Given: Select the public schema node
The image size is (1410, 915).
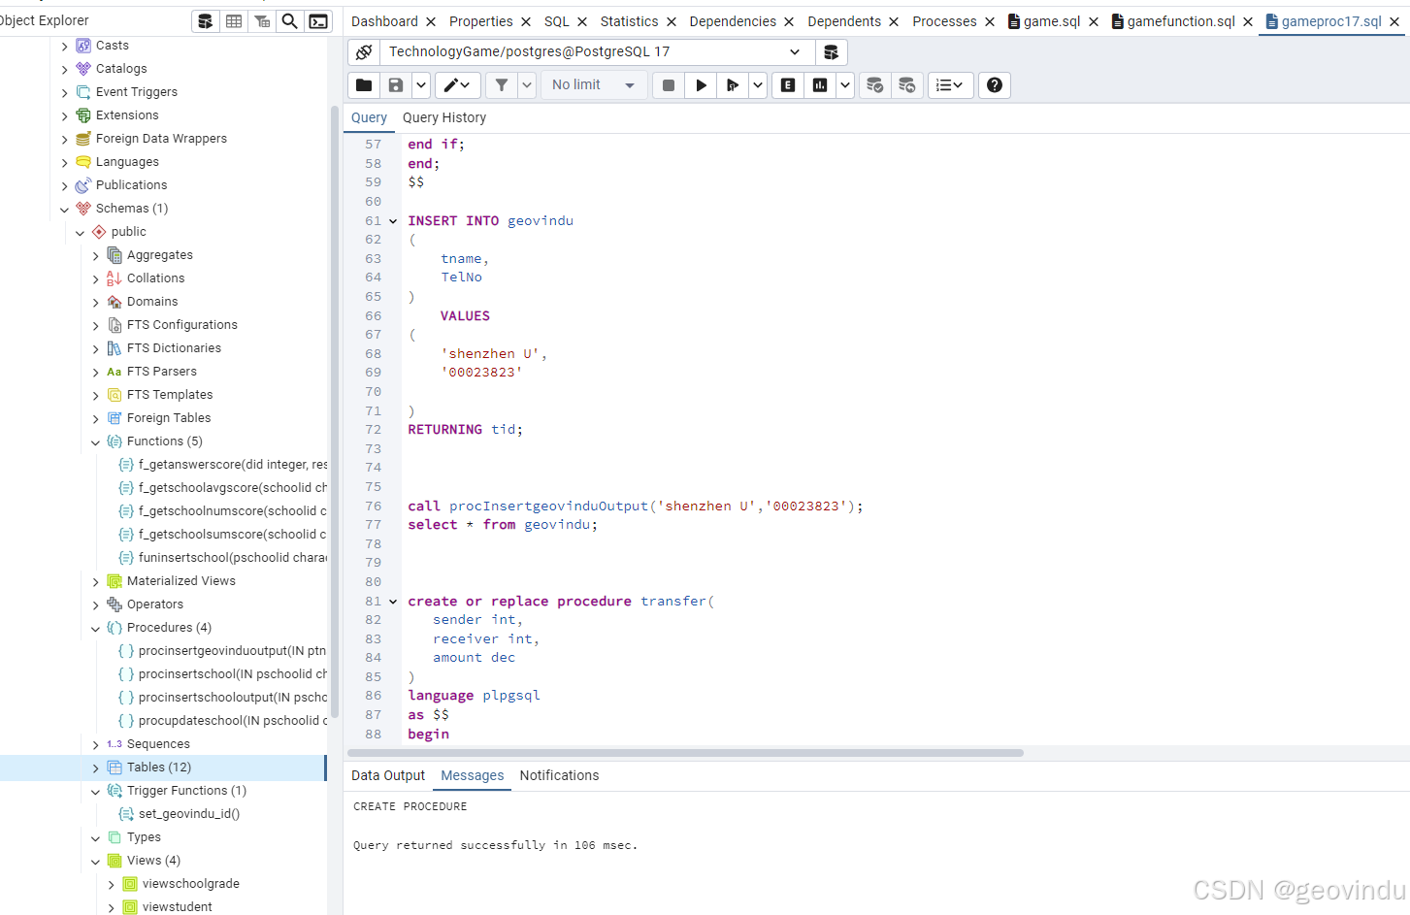Looking at the screenshot, I should [x=129, y=232].
